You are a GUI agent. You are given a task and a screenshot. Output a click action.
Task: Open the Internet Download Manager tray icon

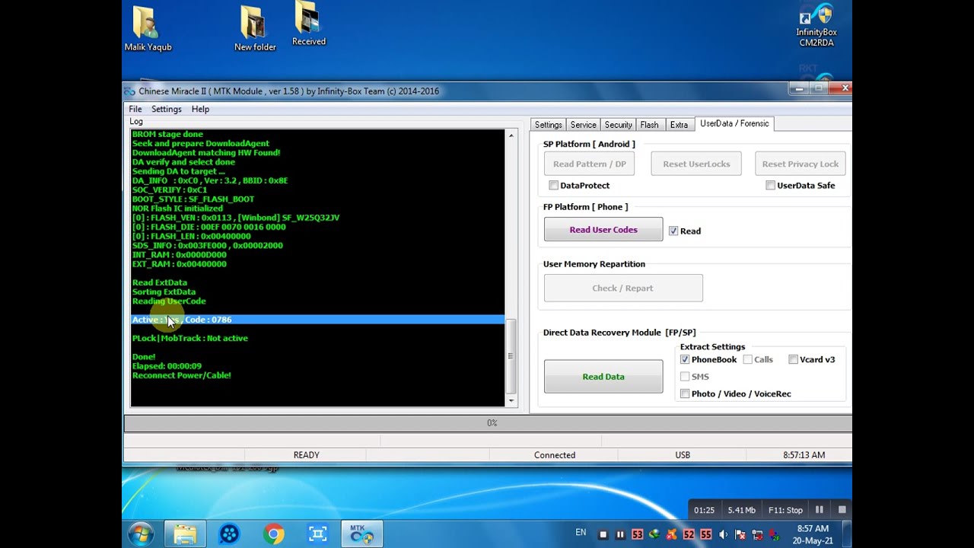(x=654, y=534)
